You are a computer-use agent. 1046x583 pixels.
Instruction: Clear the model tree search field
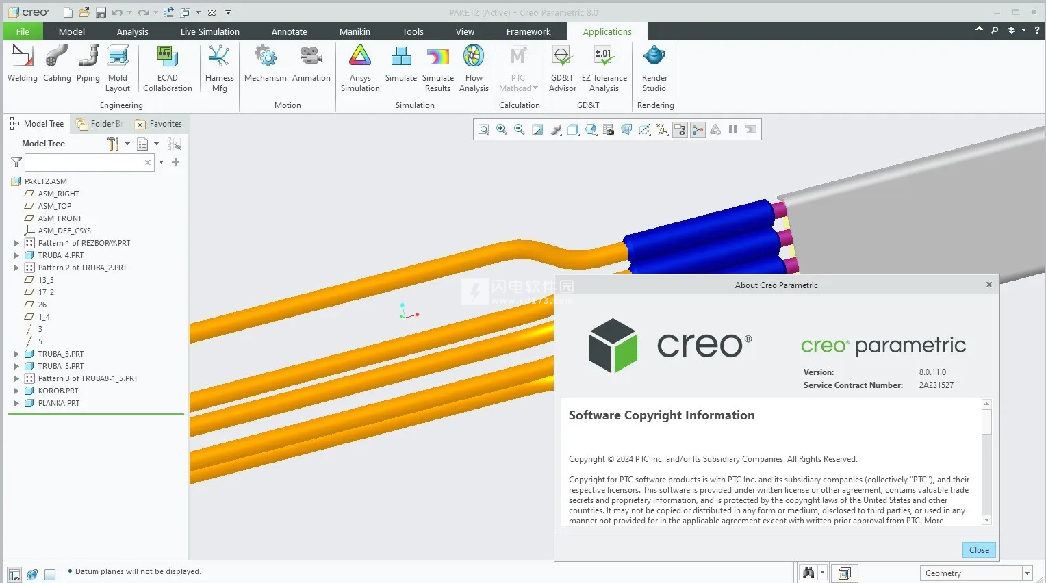(x=147, y=162)
